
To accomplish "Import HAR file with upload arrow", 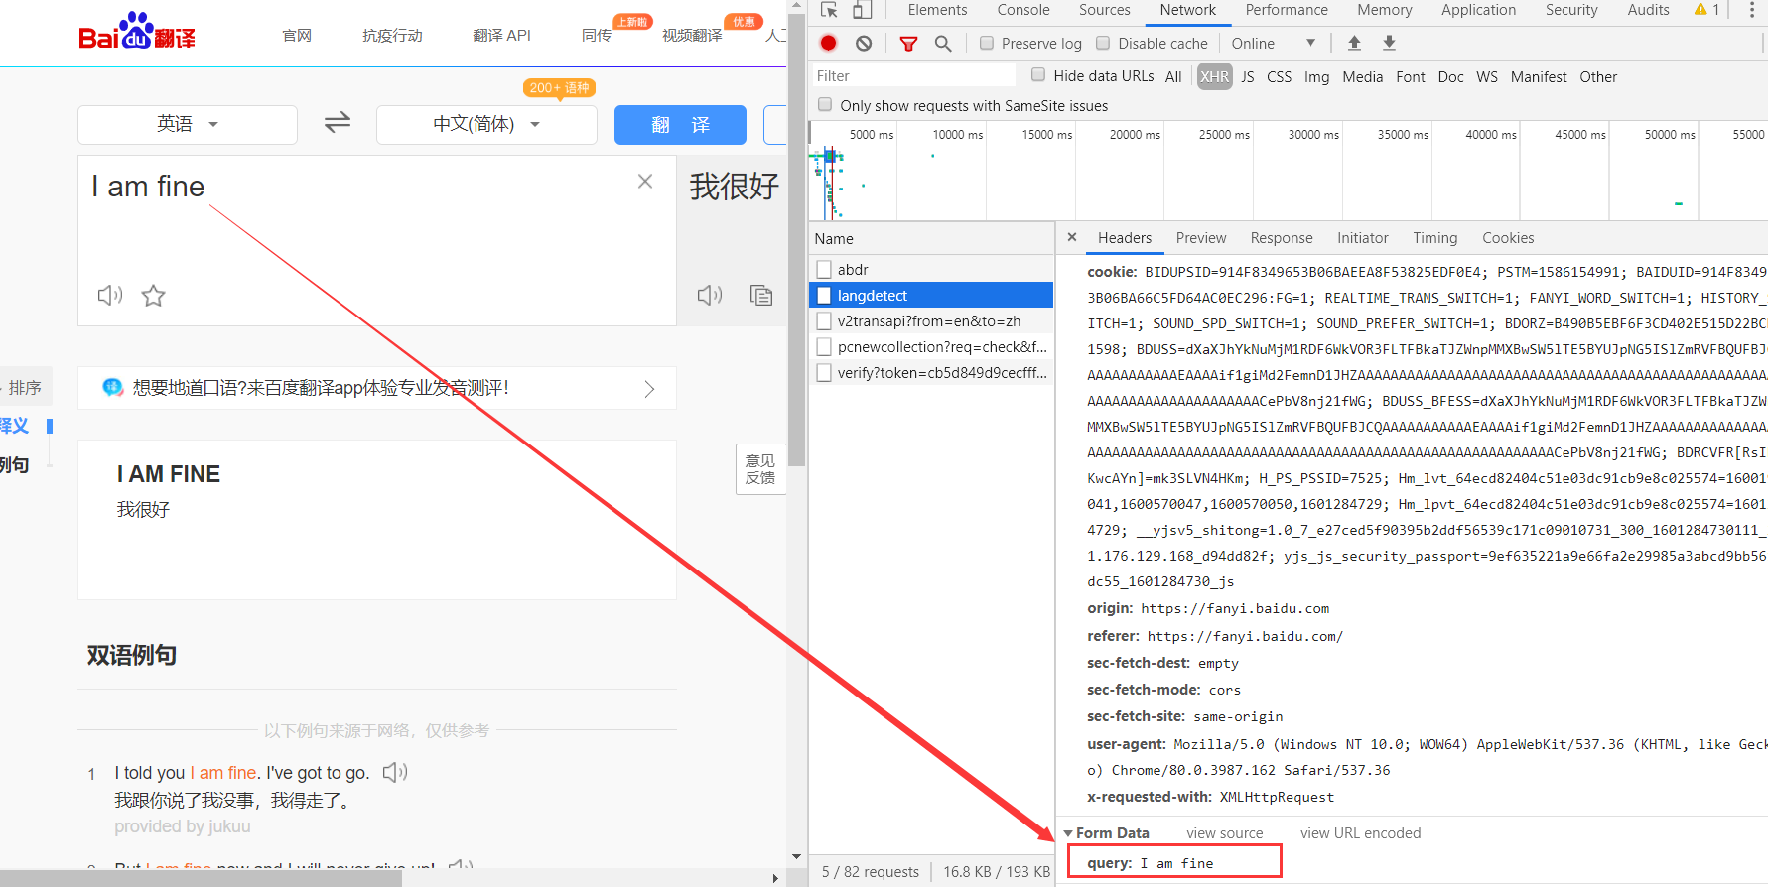I will (1354, 43).
